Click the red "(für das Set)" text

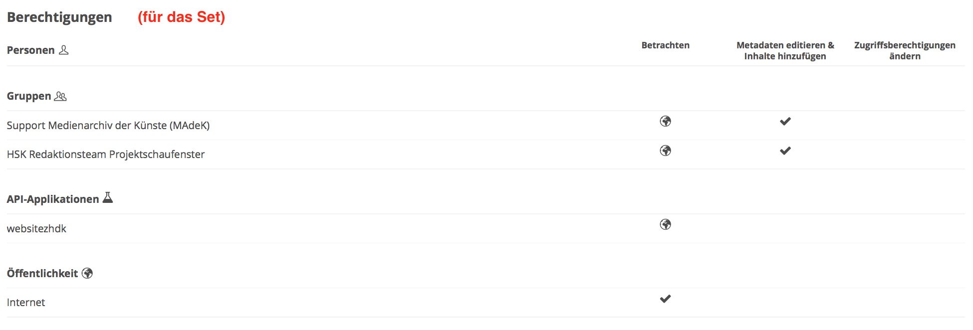pos(181,17)
